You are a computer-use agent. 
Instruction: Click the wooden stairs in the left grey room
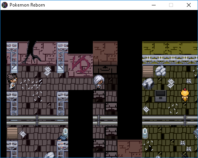click(12, 133)
